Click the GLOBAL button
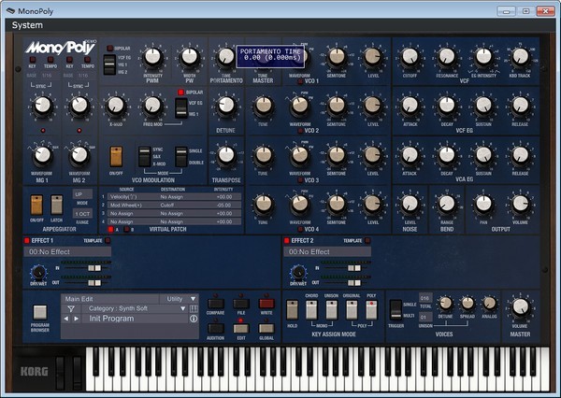The width and height of the screenshot is (561, 398). [x=266, y=328]
